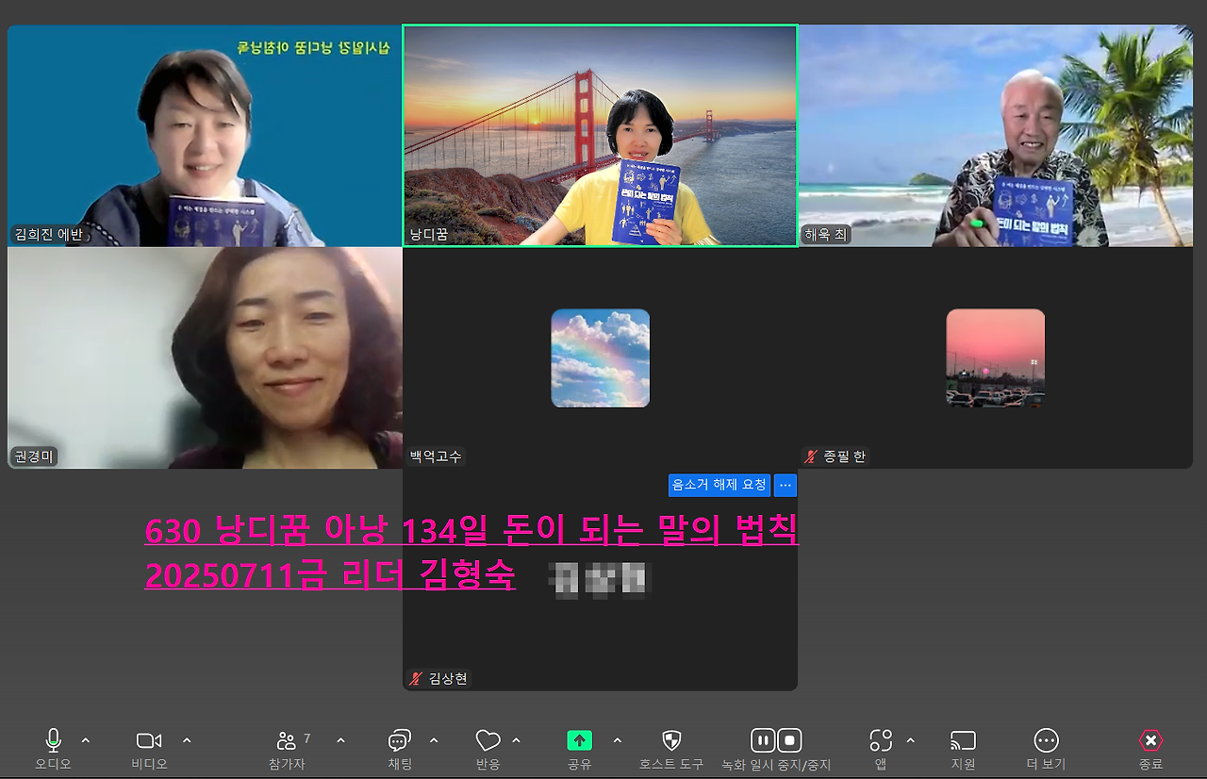
Task: Open the 앱 apps panel
Action: [880, 739]
